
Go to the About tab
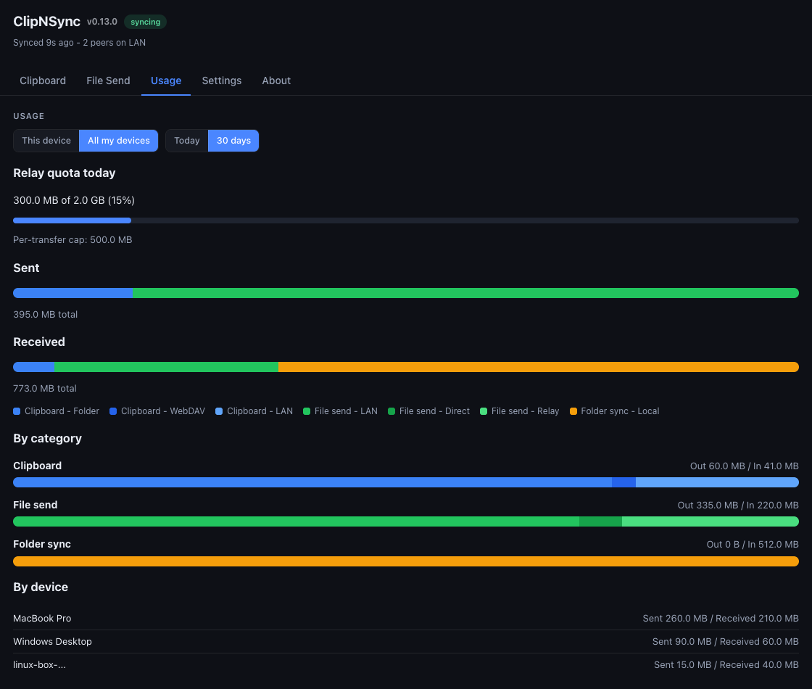(276, 81)
